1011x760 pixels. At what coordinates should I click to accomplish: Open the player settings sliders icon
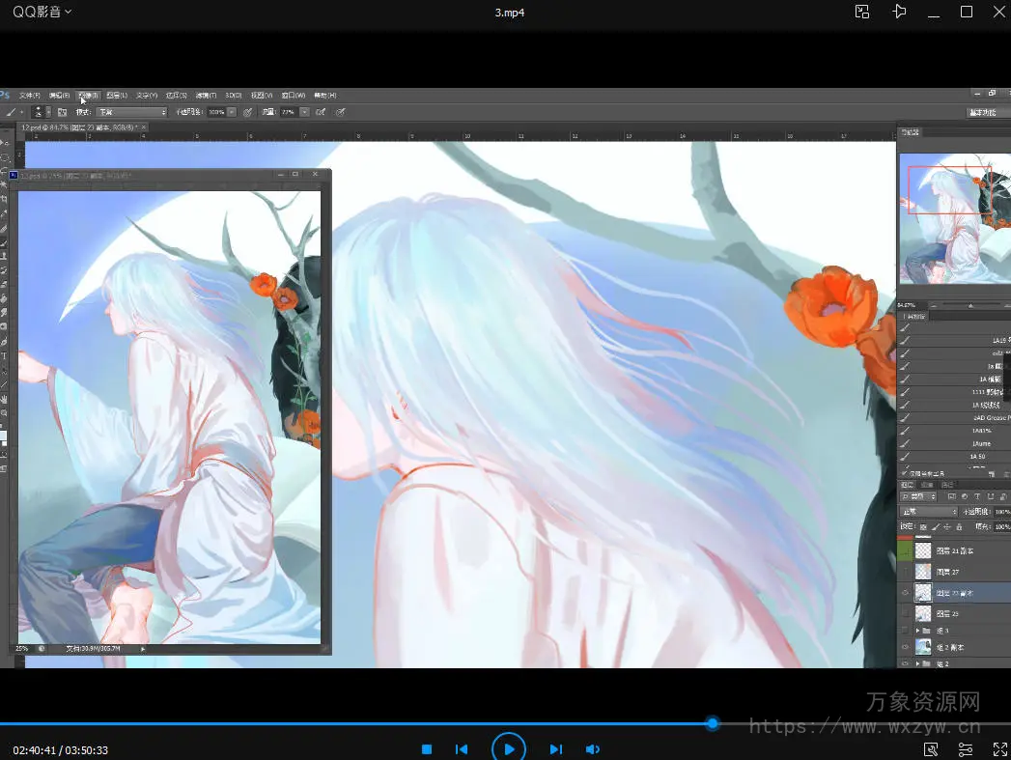click(x=966, y=749)
